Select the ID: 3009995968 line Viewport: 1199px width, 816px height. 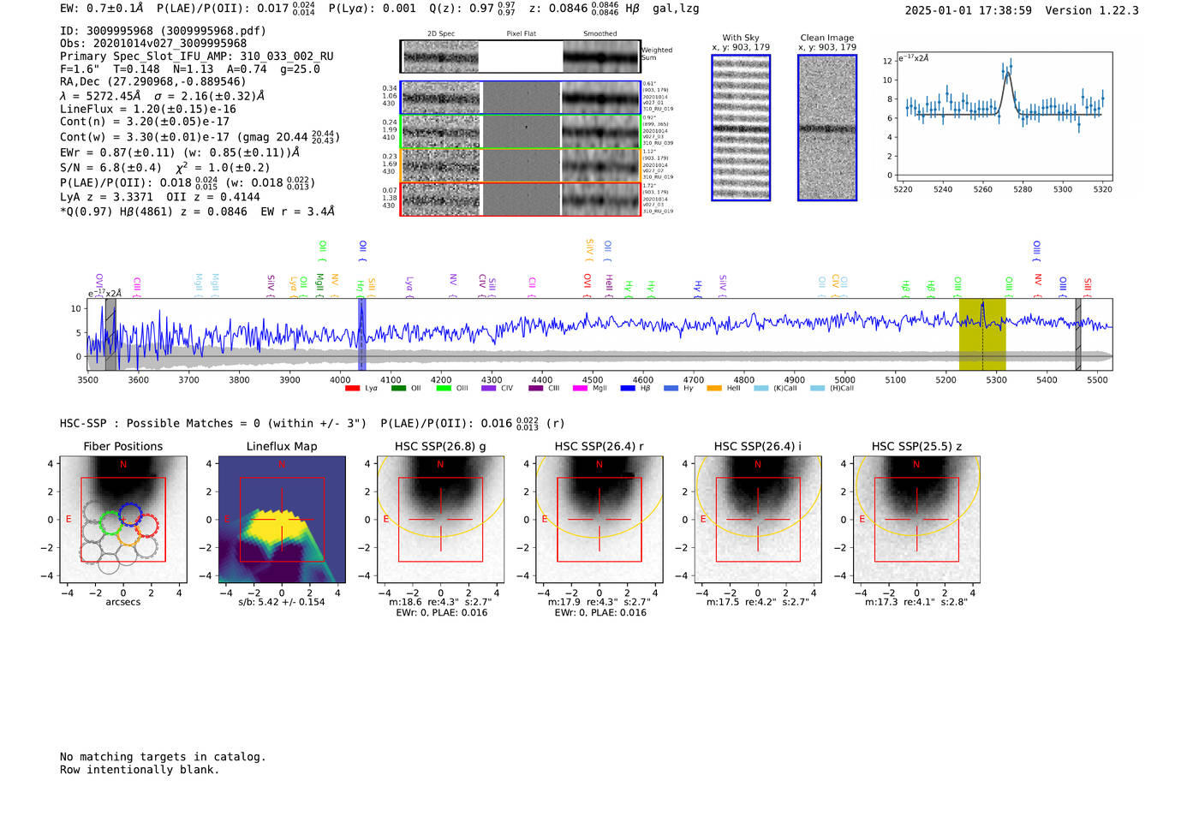(163, 31)
